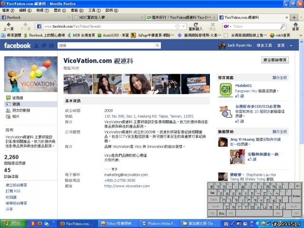This screenshot has width=304, height=228.
Task: Click the Jing Yi Huang name link
Action: click(242, 139)
